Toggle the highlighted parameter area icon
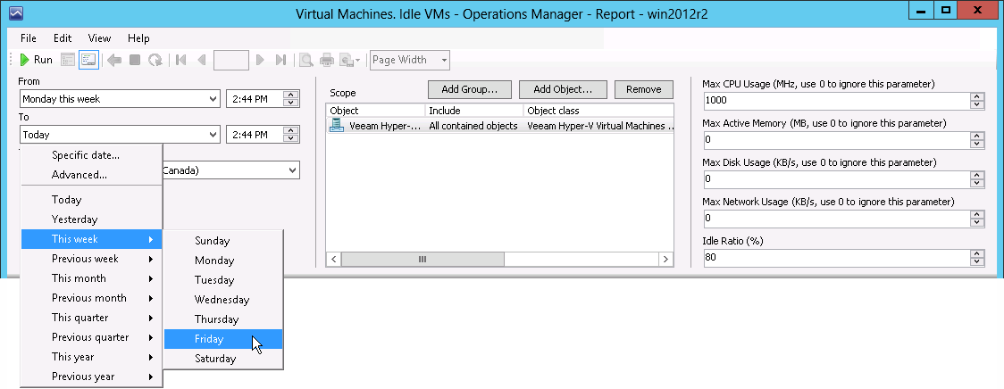The image size is (1004, 389). coord(88,60)
